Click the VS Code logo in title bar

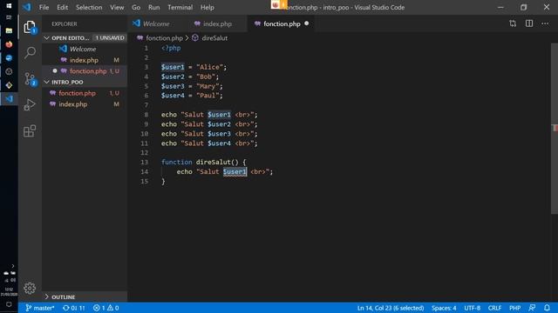(27, 7)
